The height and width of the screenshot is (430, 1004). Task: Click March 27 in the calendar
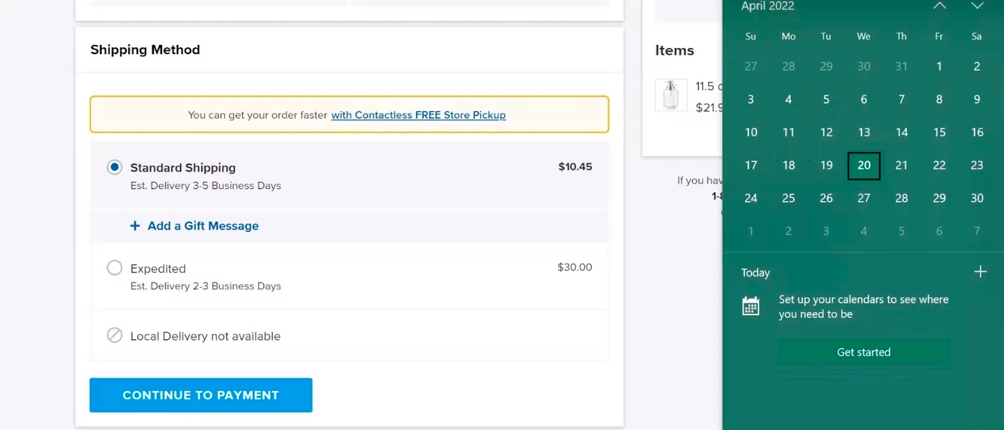[x=751, y=66]
